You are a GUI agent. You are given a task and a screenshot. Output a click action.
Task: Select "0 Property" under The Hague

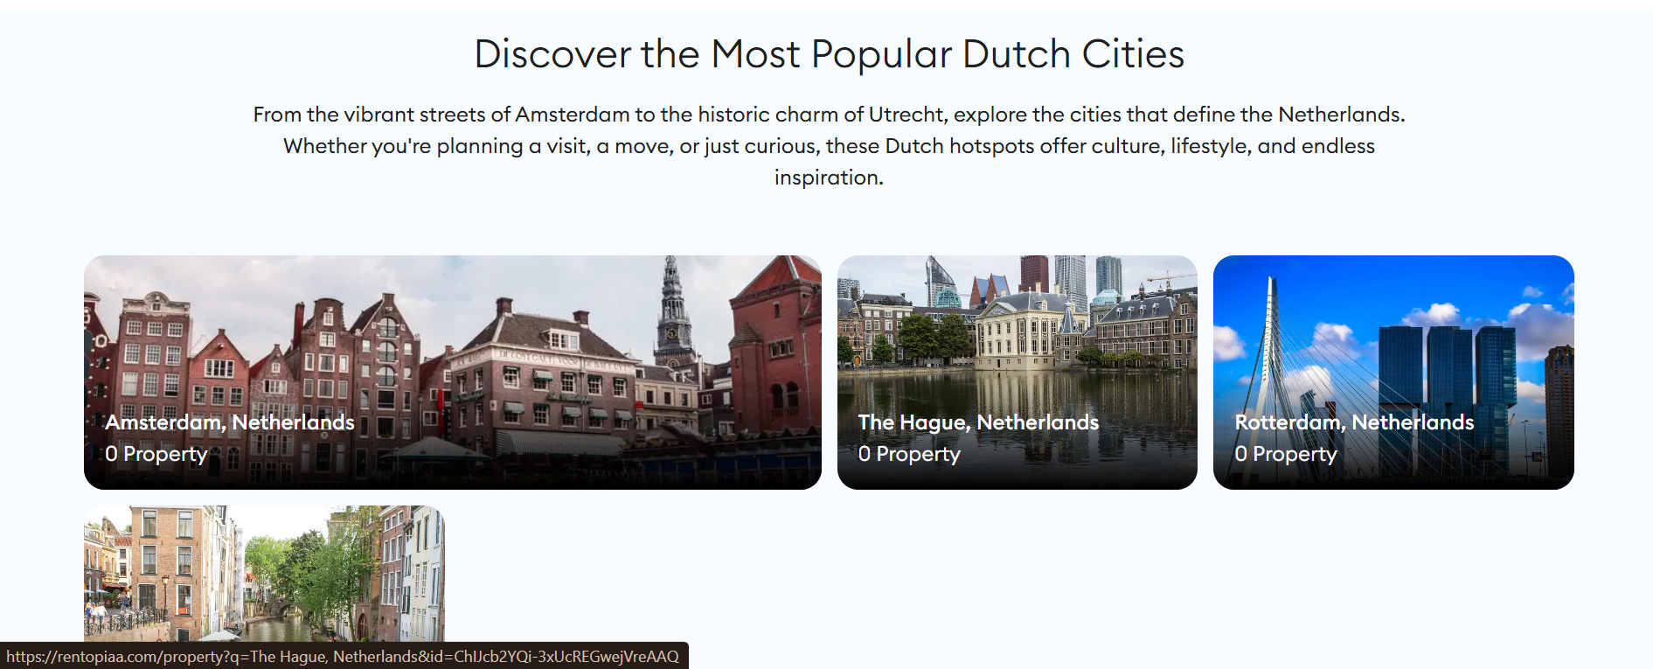[x=909, y=454]
